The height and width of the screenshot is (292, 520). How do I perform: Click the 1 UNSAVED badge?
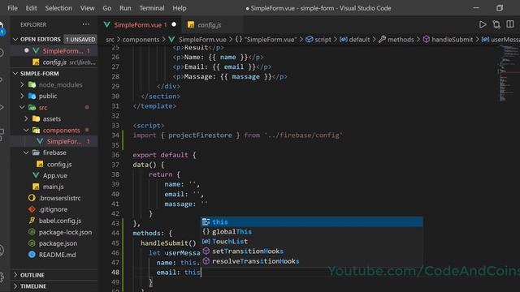[x=80, y=40]
